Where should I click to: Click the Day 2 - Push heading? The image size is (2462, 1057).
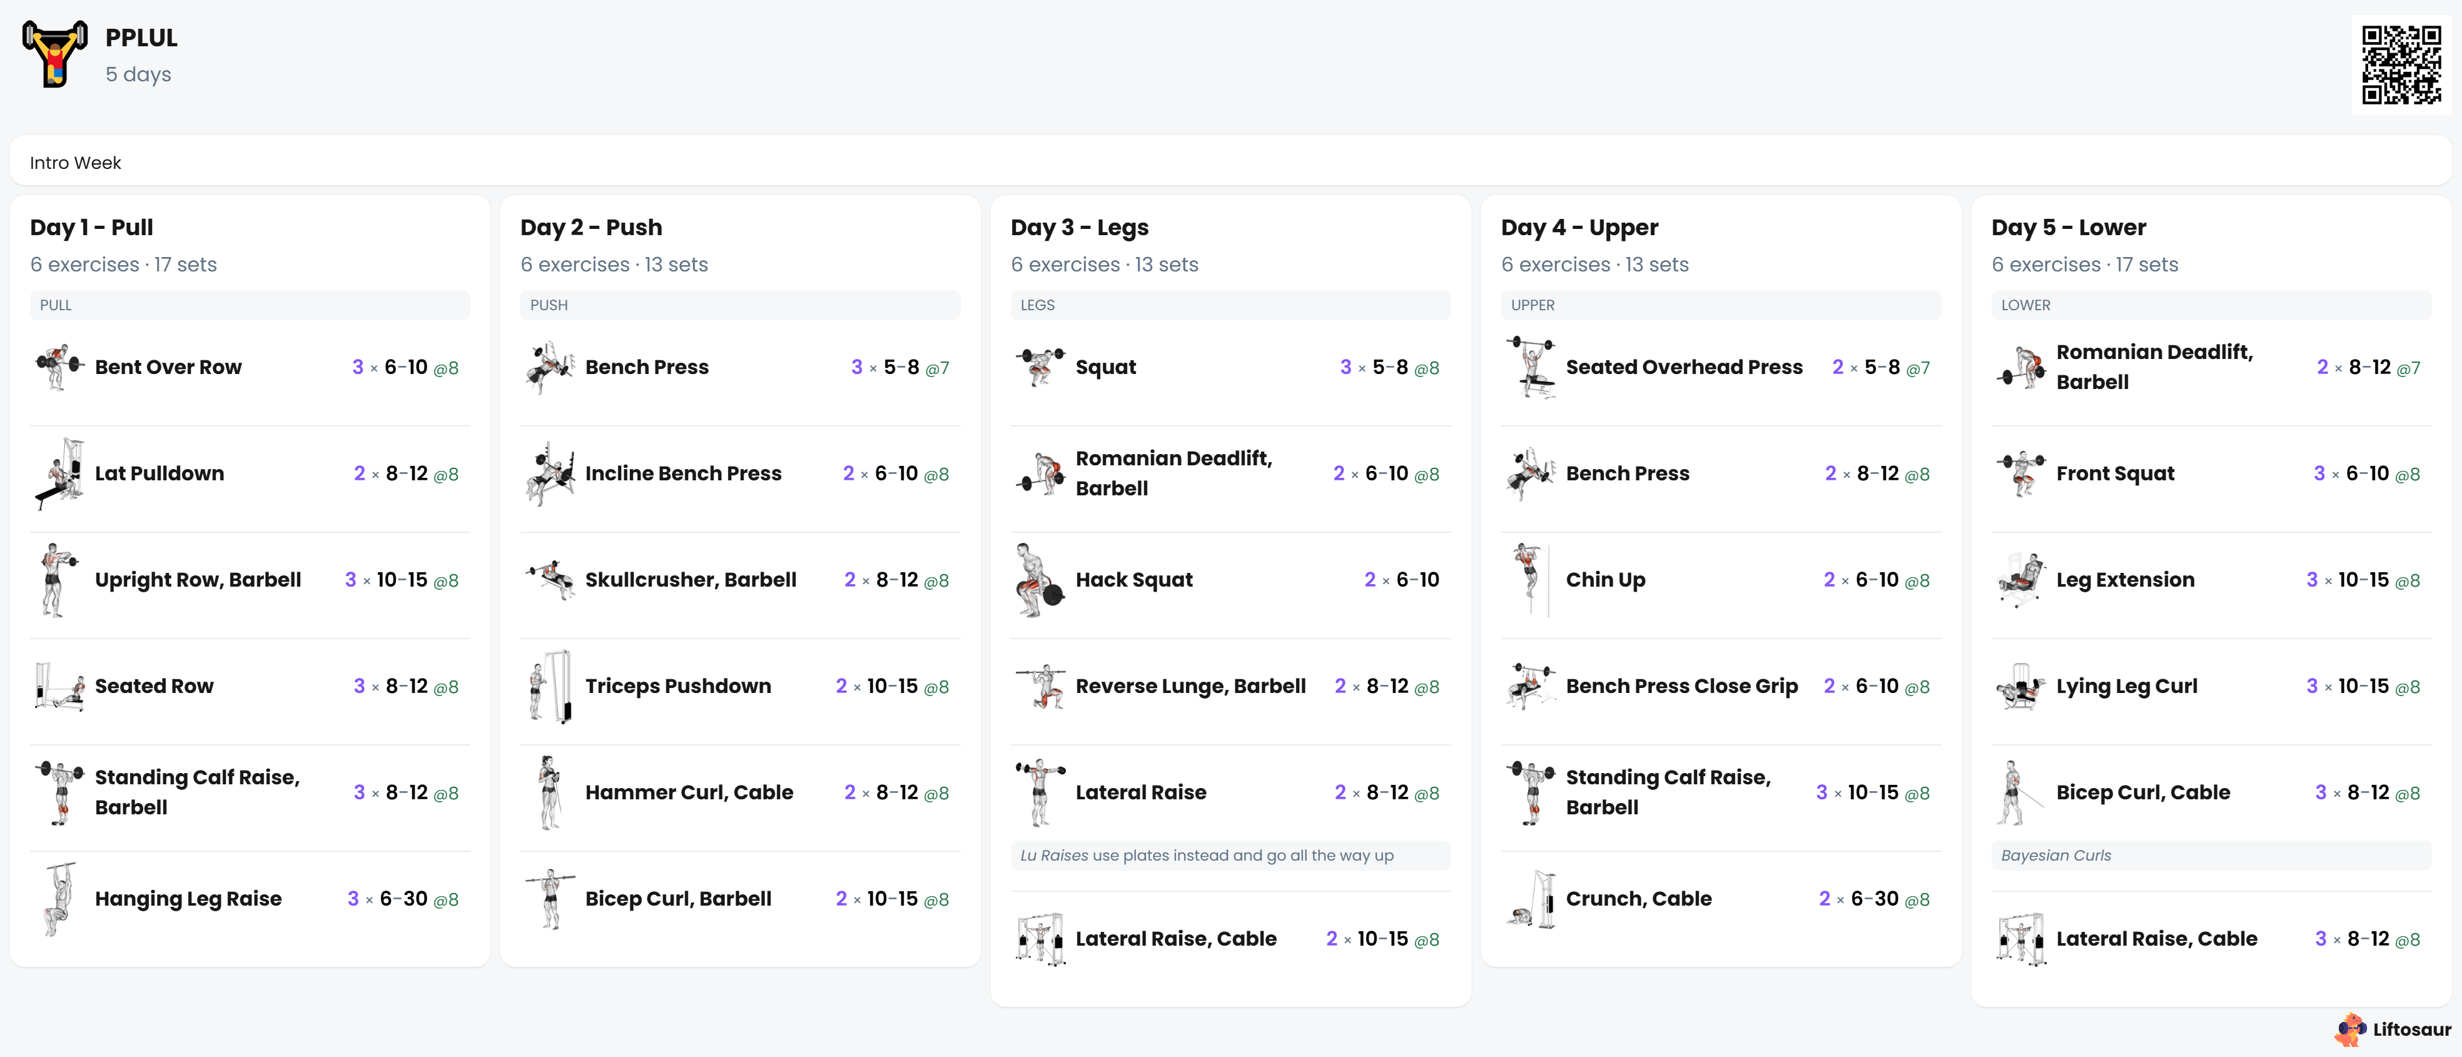(x=590, y=228)
